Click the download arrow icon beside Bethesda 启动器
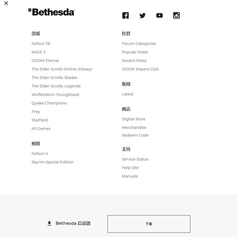Image resolution: width=237 pixels, height=237 pixels. coord(49,223)
